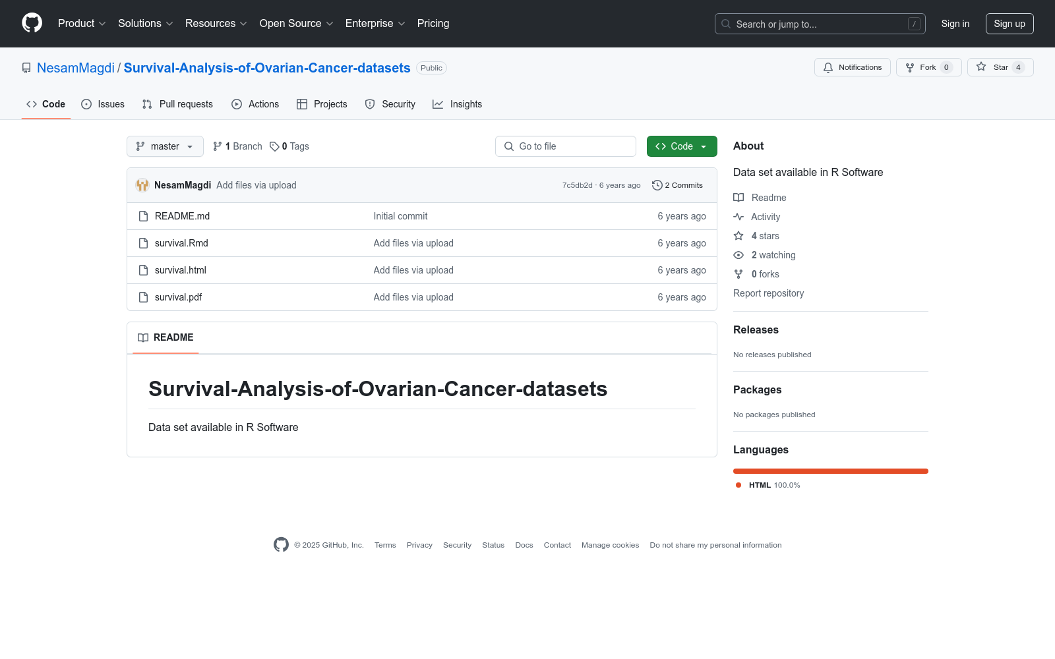This screenshot has width=1055, height=659.
Task: Open the Initial commit message link
Action: coord(400,216)
